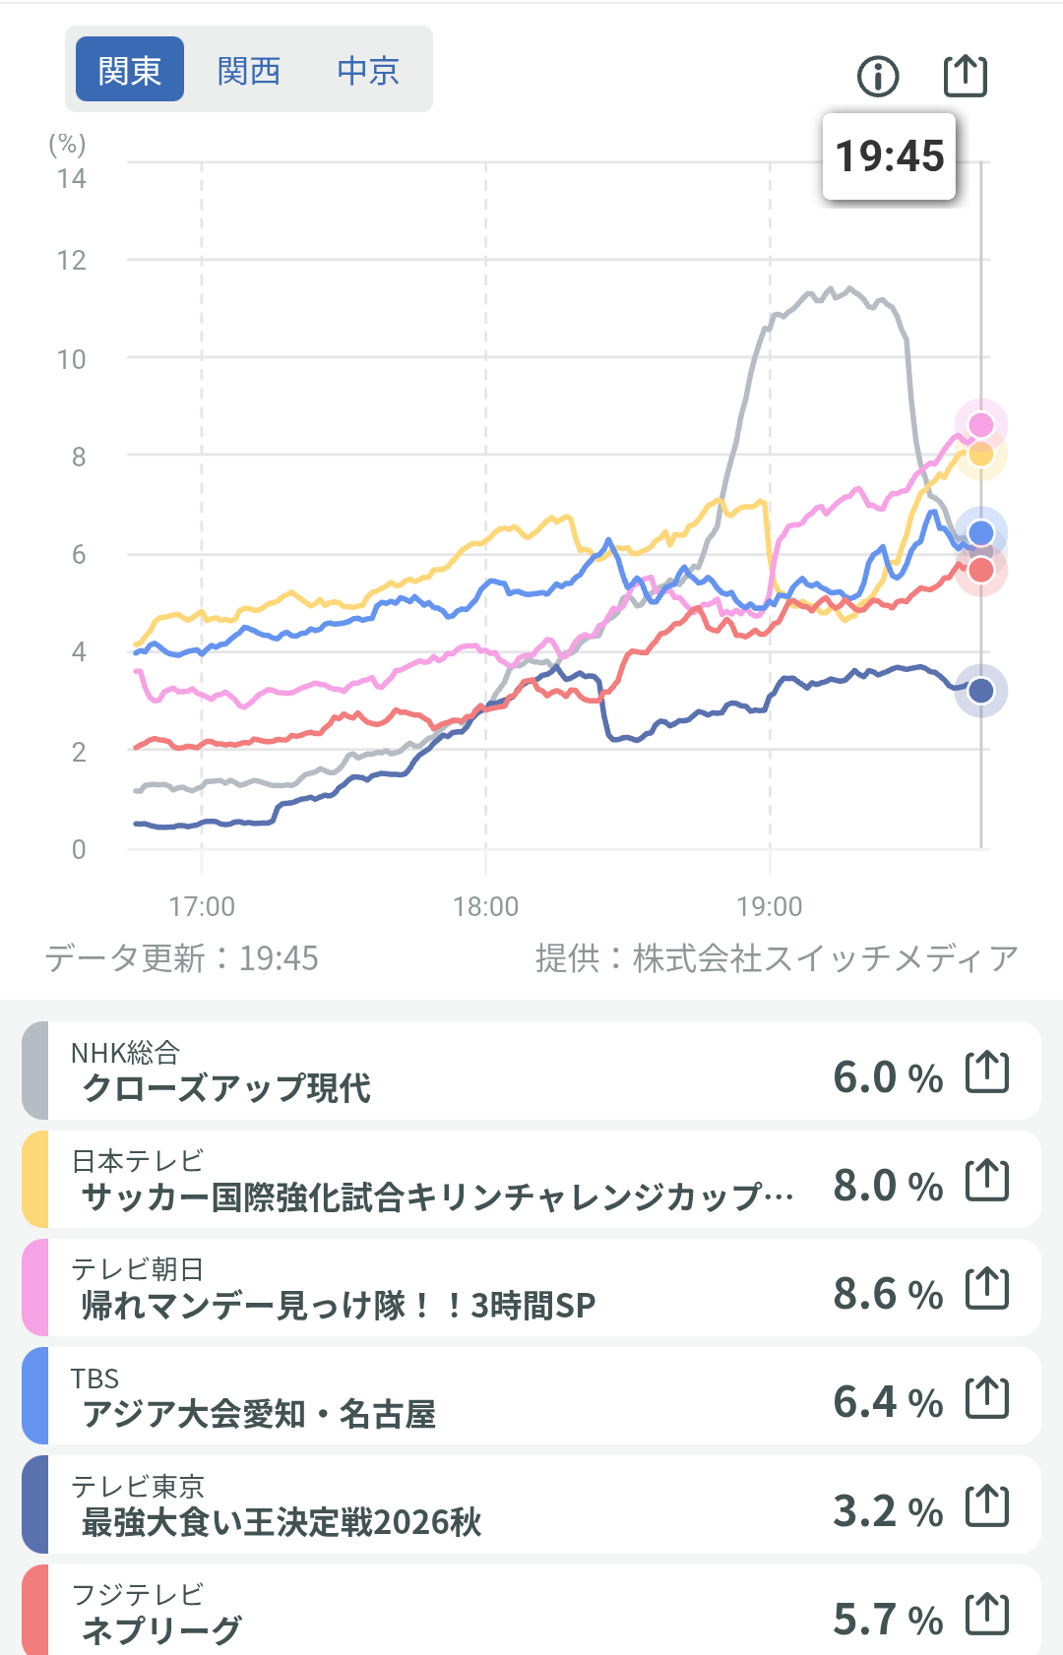The width and height of the screenshot is (1063, 1655).
Task: Share the TBS アジア大会 rating
Action: click(987, 1397)
